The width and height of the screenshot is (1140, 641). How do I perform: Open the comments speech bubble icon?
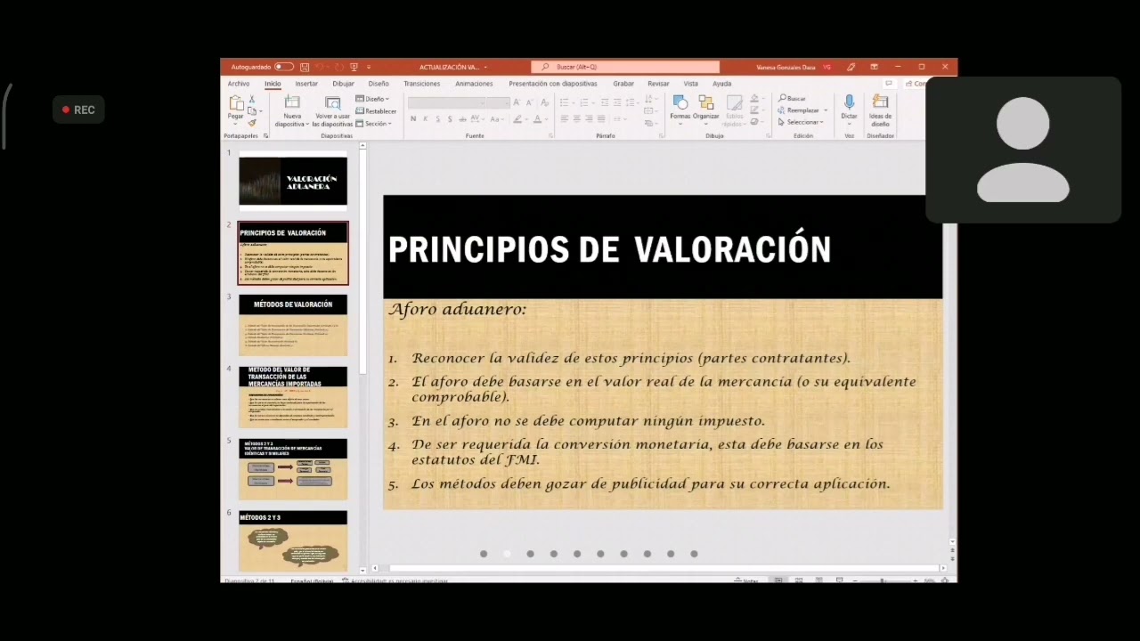889,84
